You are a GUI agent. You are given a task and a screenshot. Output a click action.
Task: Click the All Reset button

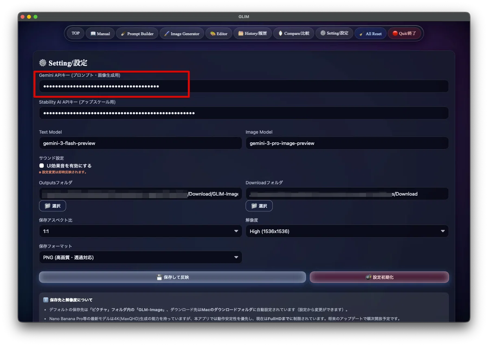pyautogui.click(x=370, y=33)
